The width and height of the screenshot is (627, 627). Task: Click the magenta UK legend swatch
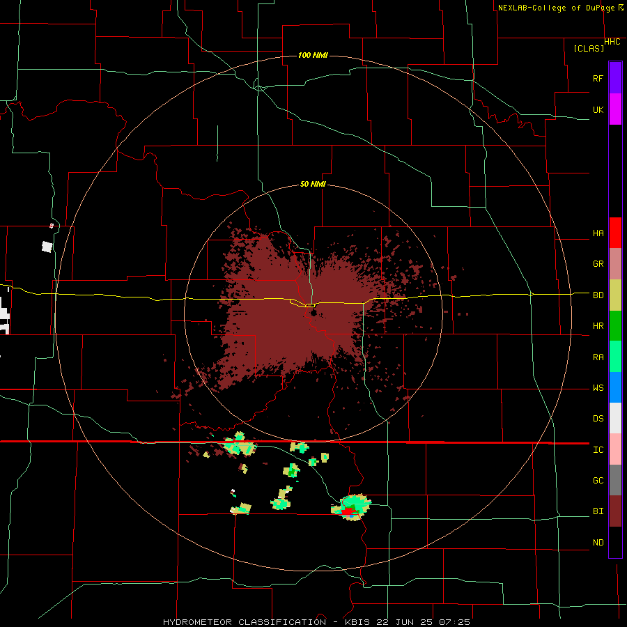click(x=615, y=109)
